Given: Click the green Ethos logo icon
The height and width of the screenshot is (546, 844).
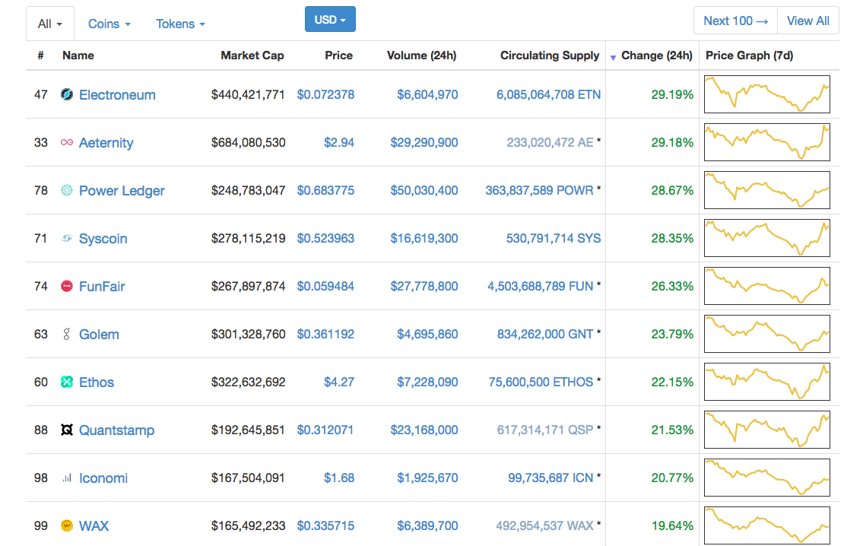Looking at the screenshot, I should click(66, 383).
